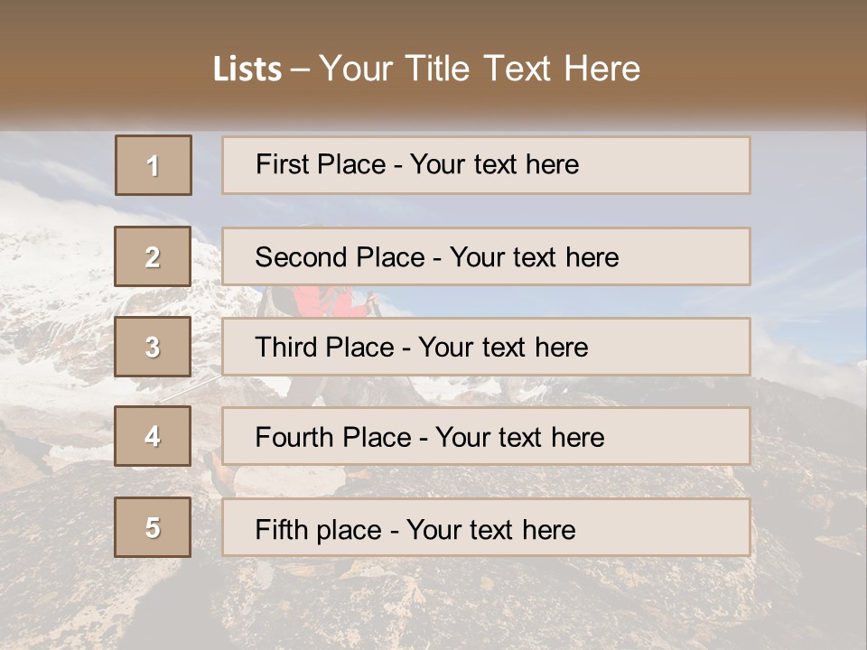The image size is (867, 650).
Task: Select the number 2 box
Action: pos(153,256)
